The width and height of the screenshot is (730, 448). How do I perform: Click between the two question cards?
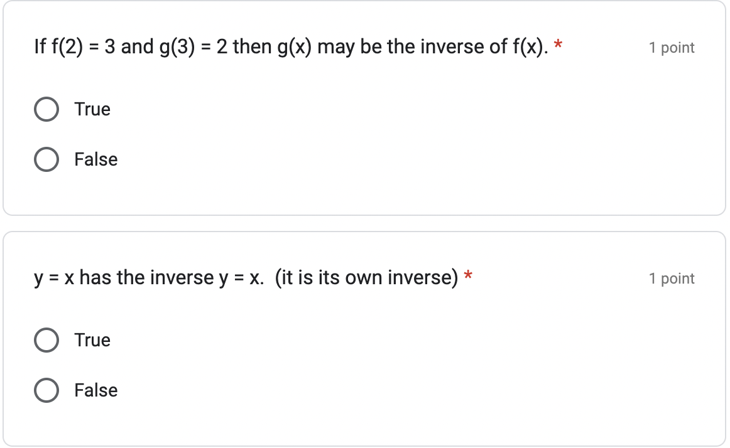point(364,223)
